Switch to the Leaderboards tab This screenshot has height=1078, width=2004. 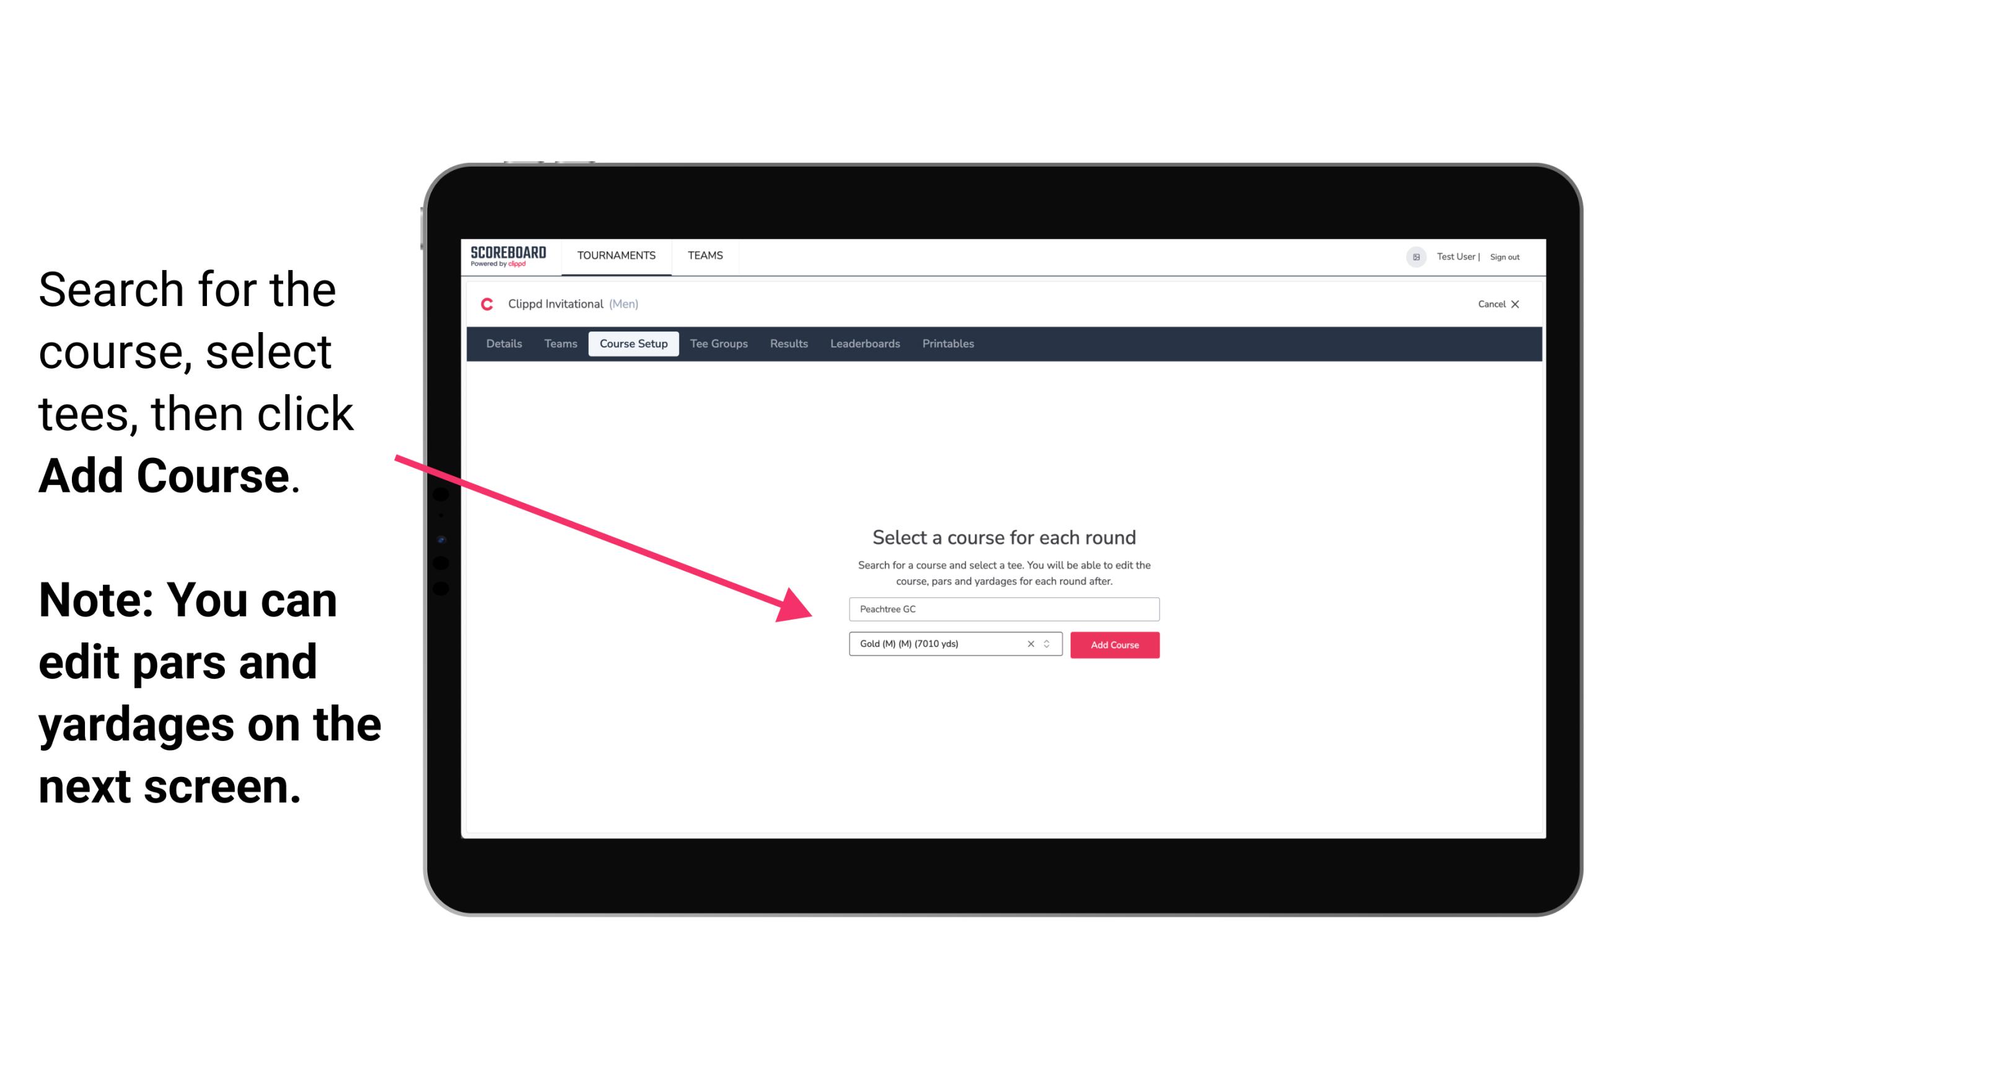[x=863, y=344]
